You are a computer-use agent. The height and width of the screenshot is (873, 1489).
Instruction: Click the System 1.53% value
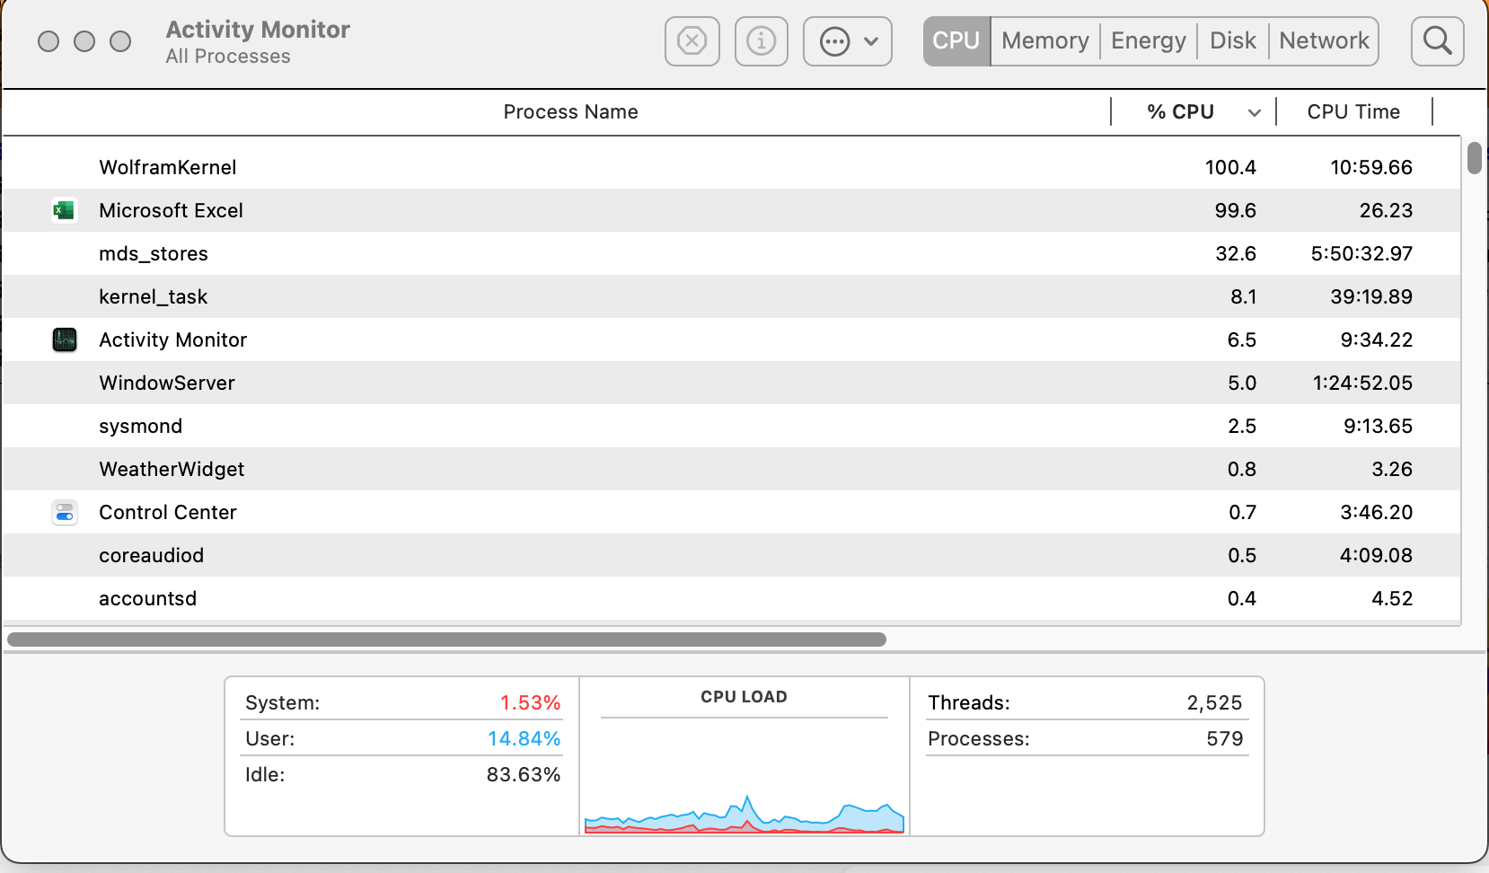tap(530, 702)
